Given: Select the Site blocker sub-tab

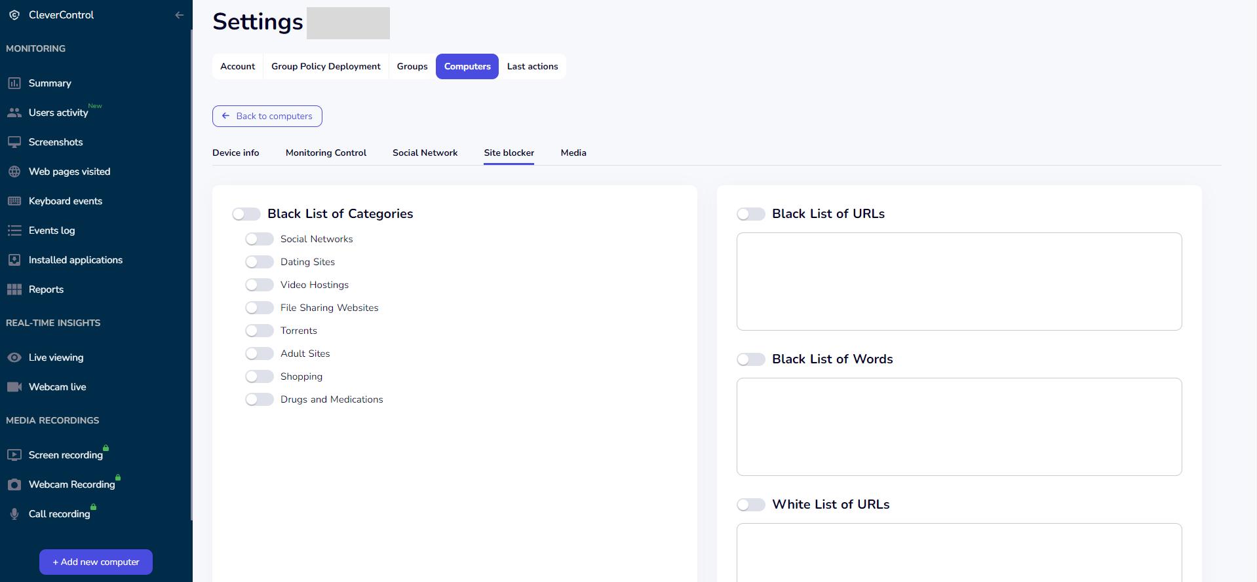Looking at the screenshot, I should click(x=509, y=153).
